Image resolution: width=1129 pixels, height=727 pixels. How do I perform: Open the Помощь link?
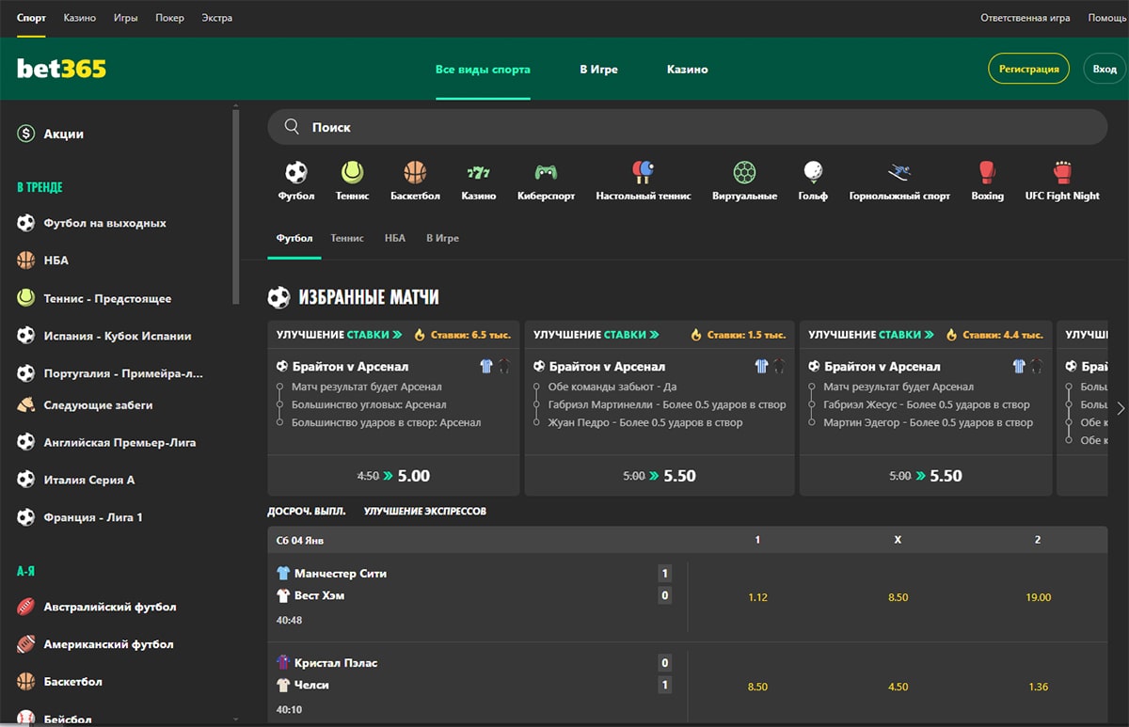click(x=1107, y=18)
